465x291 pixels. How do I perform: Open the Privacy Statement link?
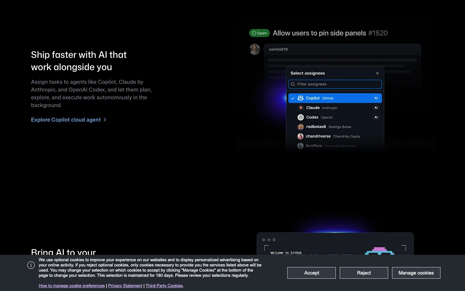(x=125, y=286)
